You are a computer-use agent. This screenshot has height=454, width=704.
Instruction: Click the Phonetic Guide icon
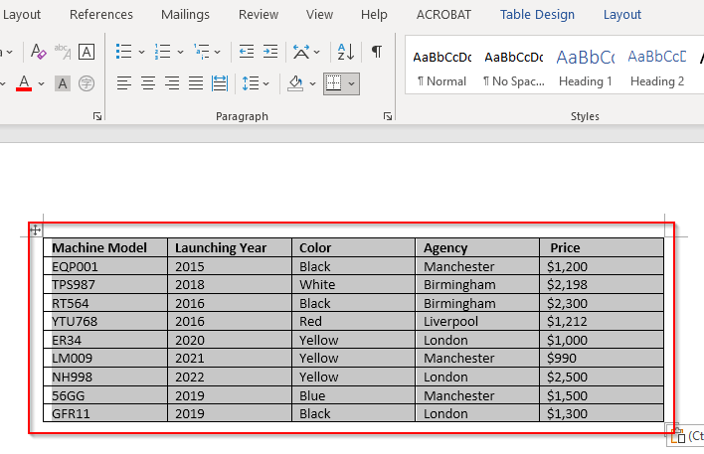coord(63,52)
